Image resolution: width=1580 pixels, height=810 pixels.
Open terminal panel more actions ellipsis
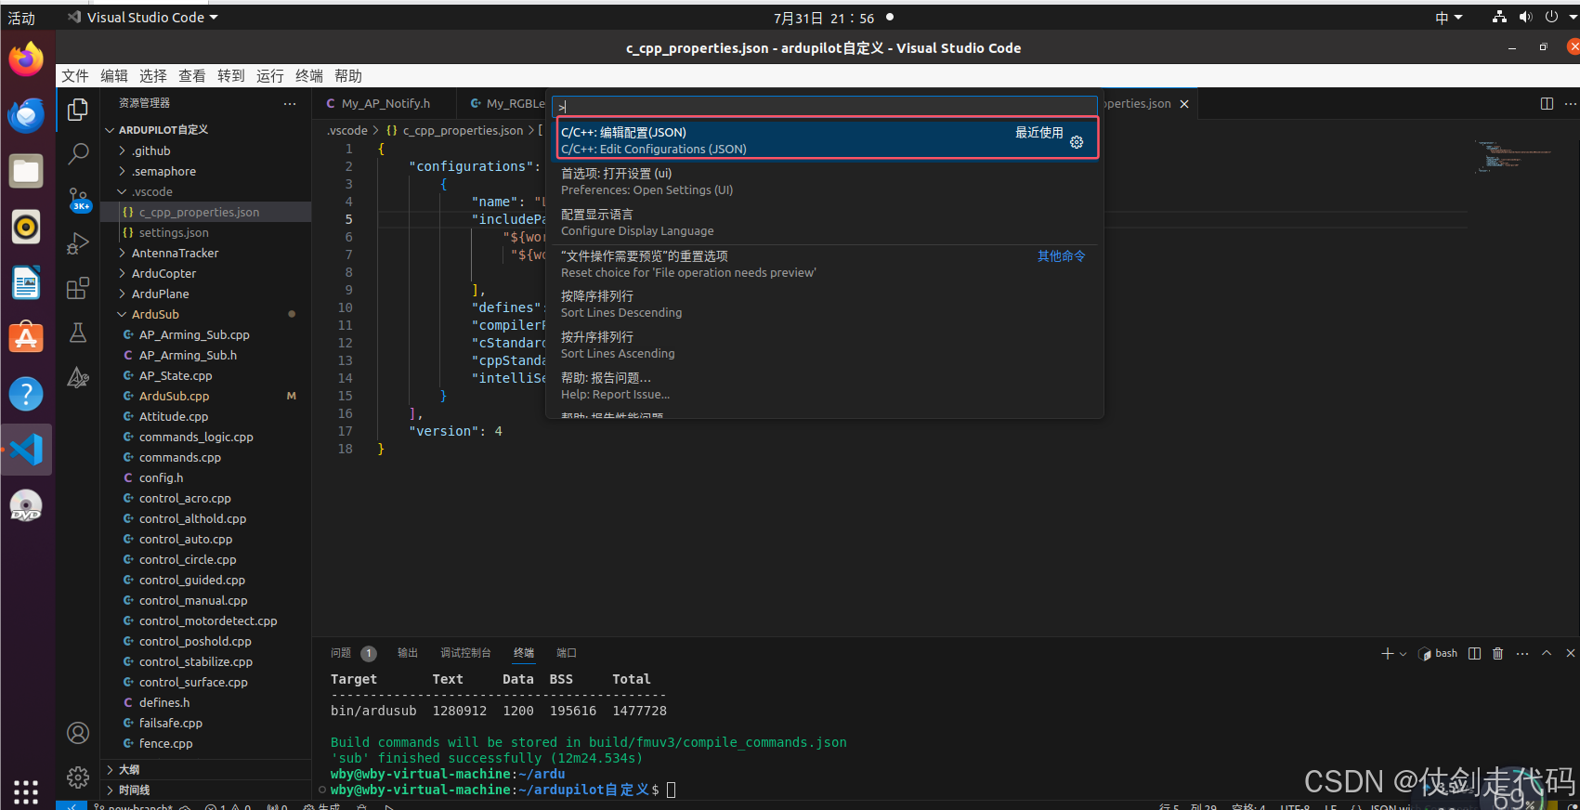pos(1522,653)
